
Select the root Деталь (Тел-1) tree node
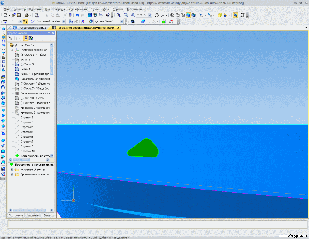[24, 45]
